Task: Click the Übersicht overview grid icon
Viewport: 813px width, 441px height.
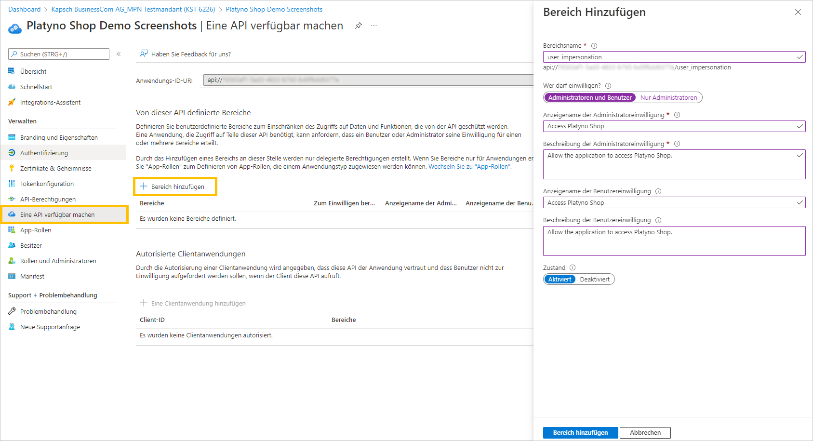Action: [12, 71]
